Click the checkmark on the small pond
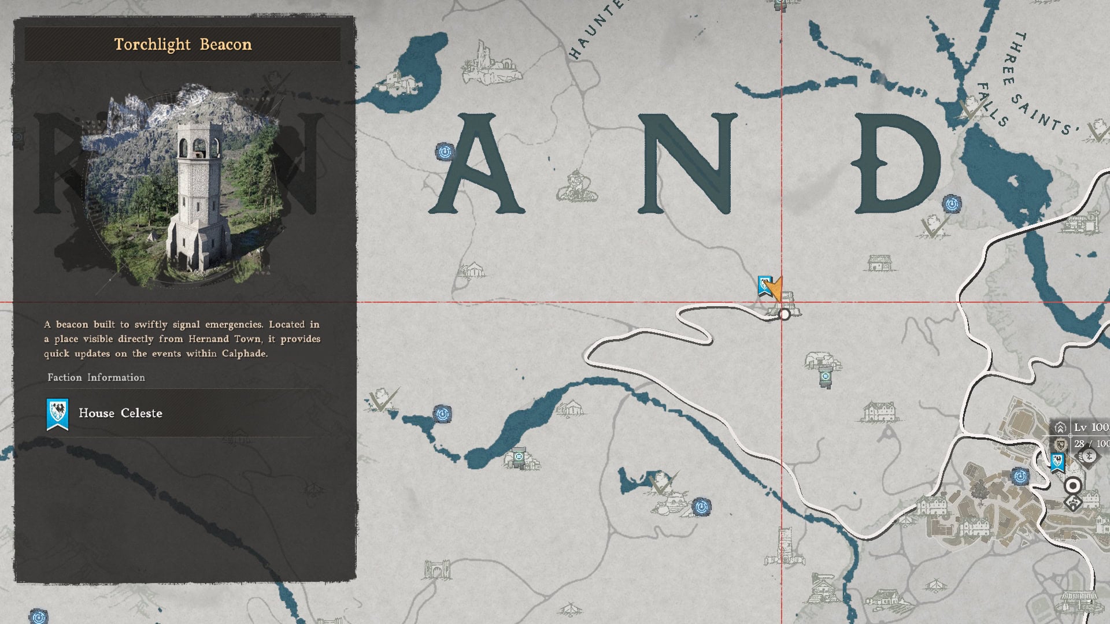The image size is (1110, 624). (x=663, y=483)
